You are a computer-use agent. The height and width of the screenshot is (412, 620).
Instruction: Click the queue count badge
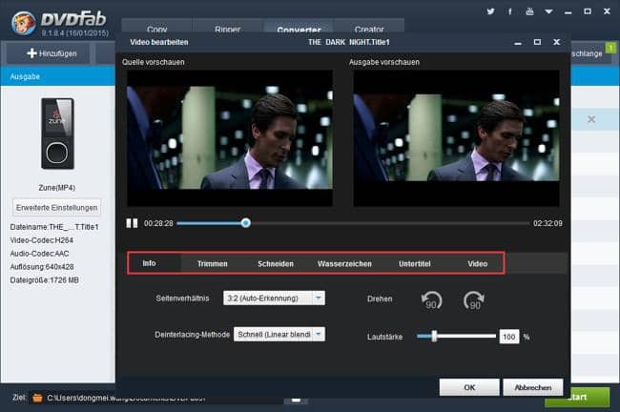610,48
